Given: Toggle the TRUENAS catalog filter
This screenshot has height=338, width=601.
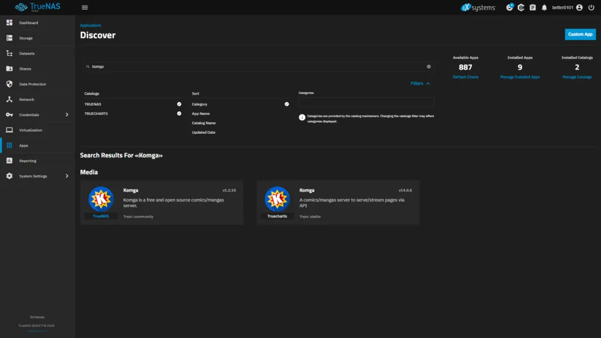Looking at the screenshot, I should [179, 104].
